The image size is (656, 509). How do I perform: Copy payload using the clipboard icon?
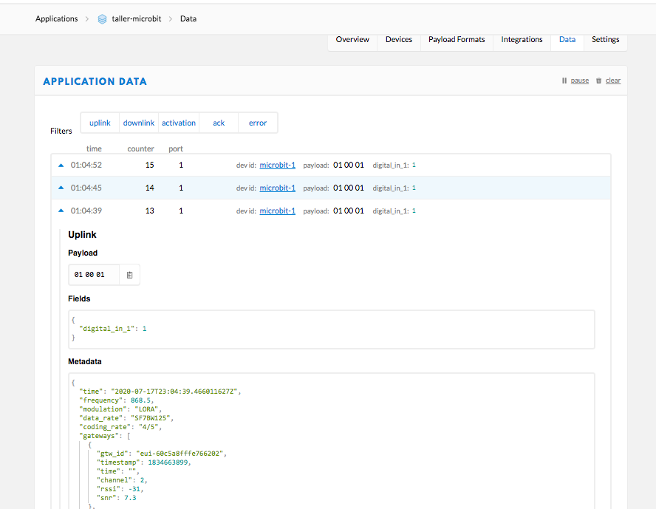pos(129,275)
